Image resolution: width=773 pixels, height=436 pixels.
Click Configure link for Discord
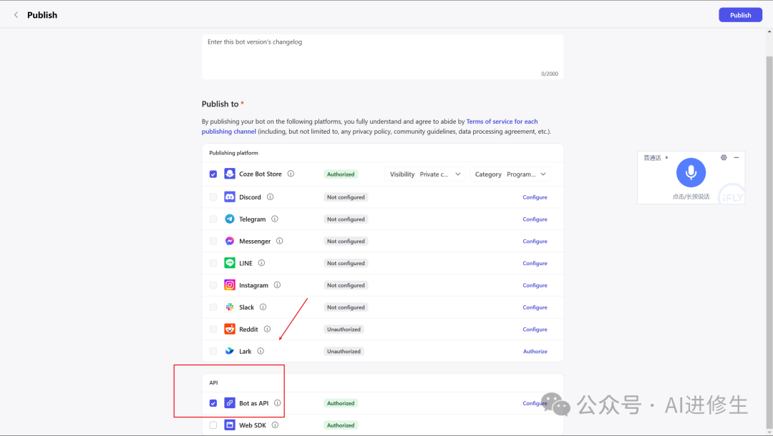pyautogui.click(x=535, y=197)
